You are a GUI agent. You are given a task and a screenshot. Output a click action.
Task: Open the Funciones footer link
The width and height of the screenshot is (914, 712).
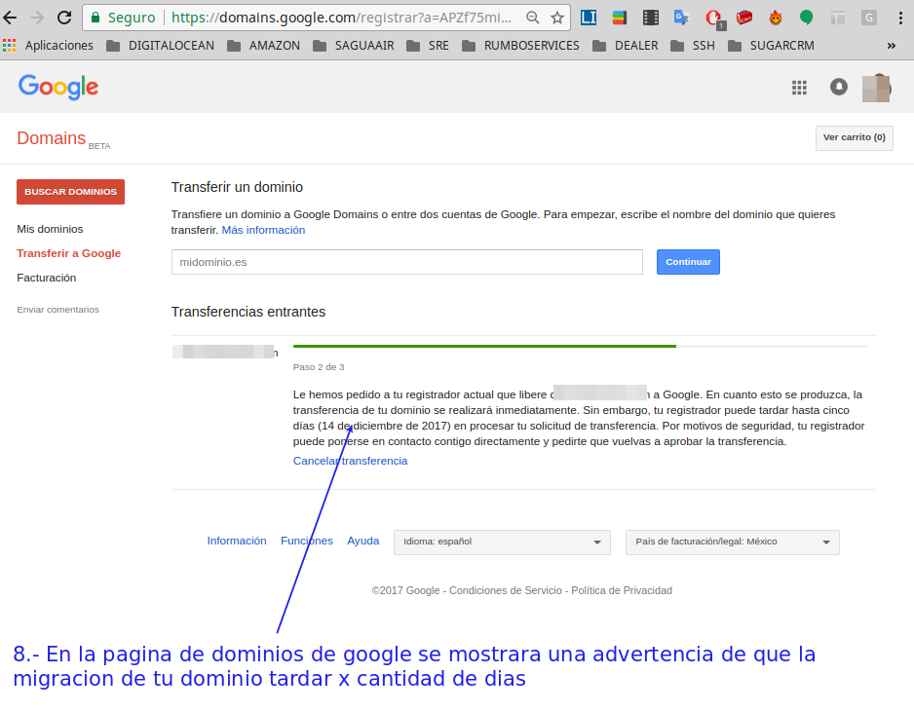coord(307,541)
